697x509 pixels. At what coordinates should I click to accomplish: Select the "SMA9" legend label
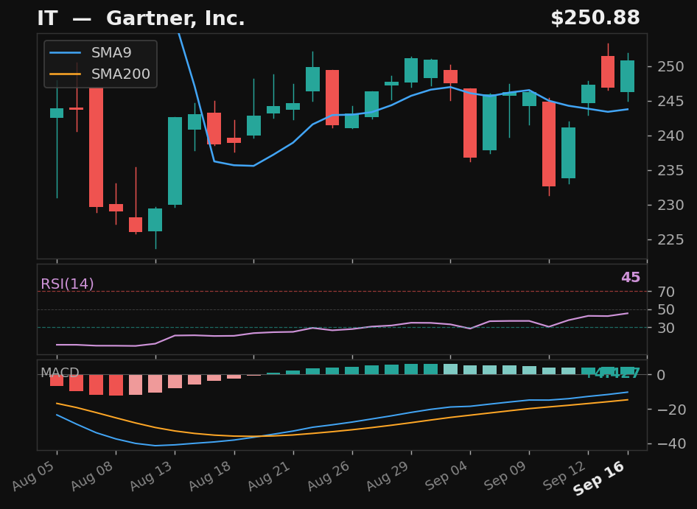point(111,53)
